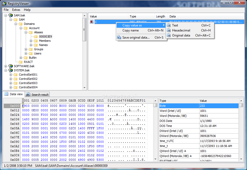
Task: Click the tree panel scroll down arrow
Action: [x=84, y=88]
